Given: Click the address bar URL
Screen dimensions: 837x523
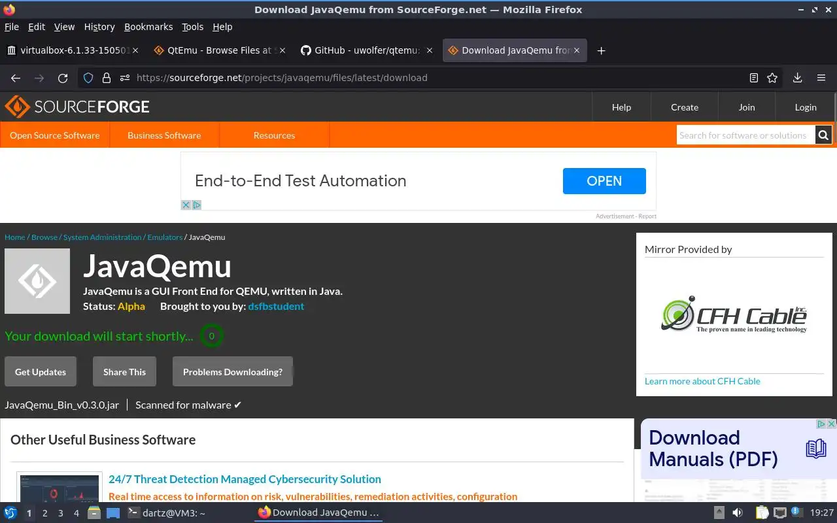Looking at the screenshot, I should (x=282, y=78).
